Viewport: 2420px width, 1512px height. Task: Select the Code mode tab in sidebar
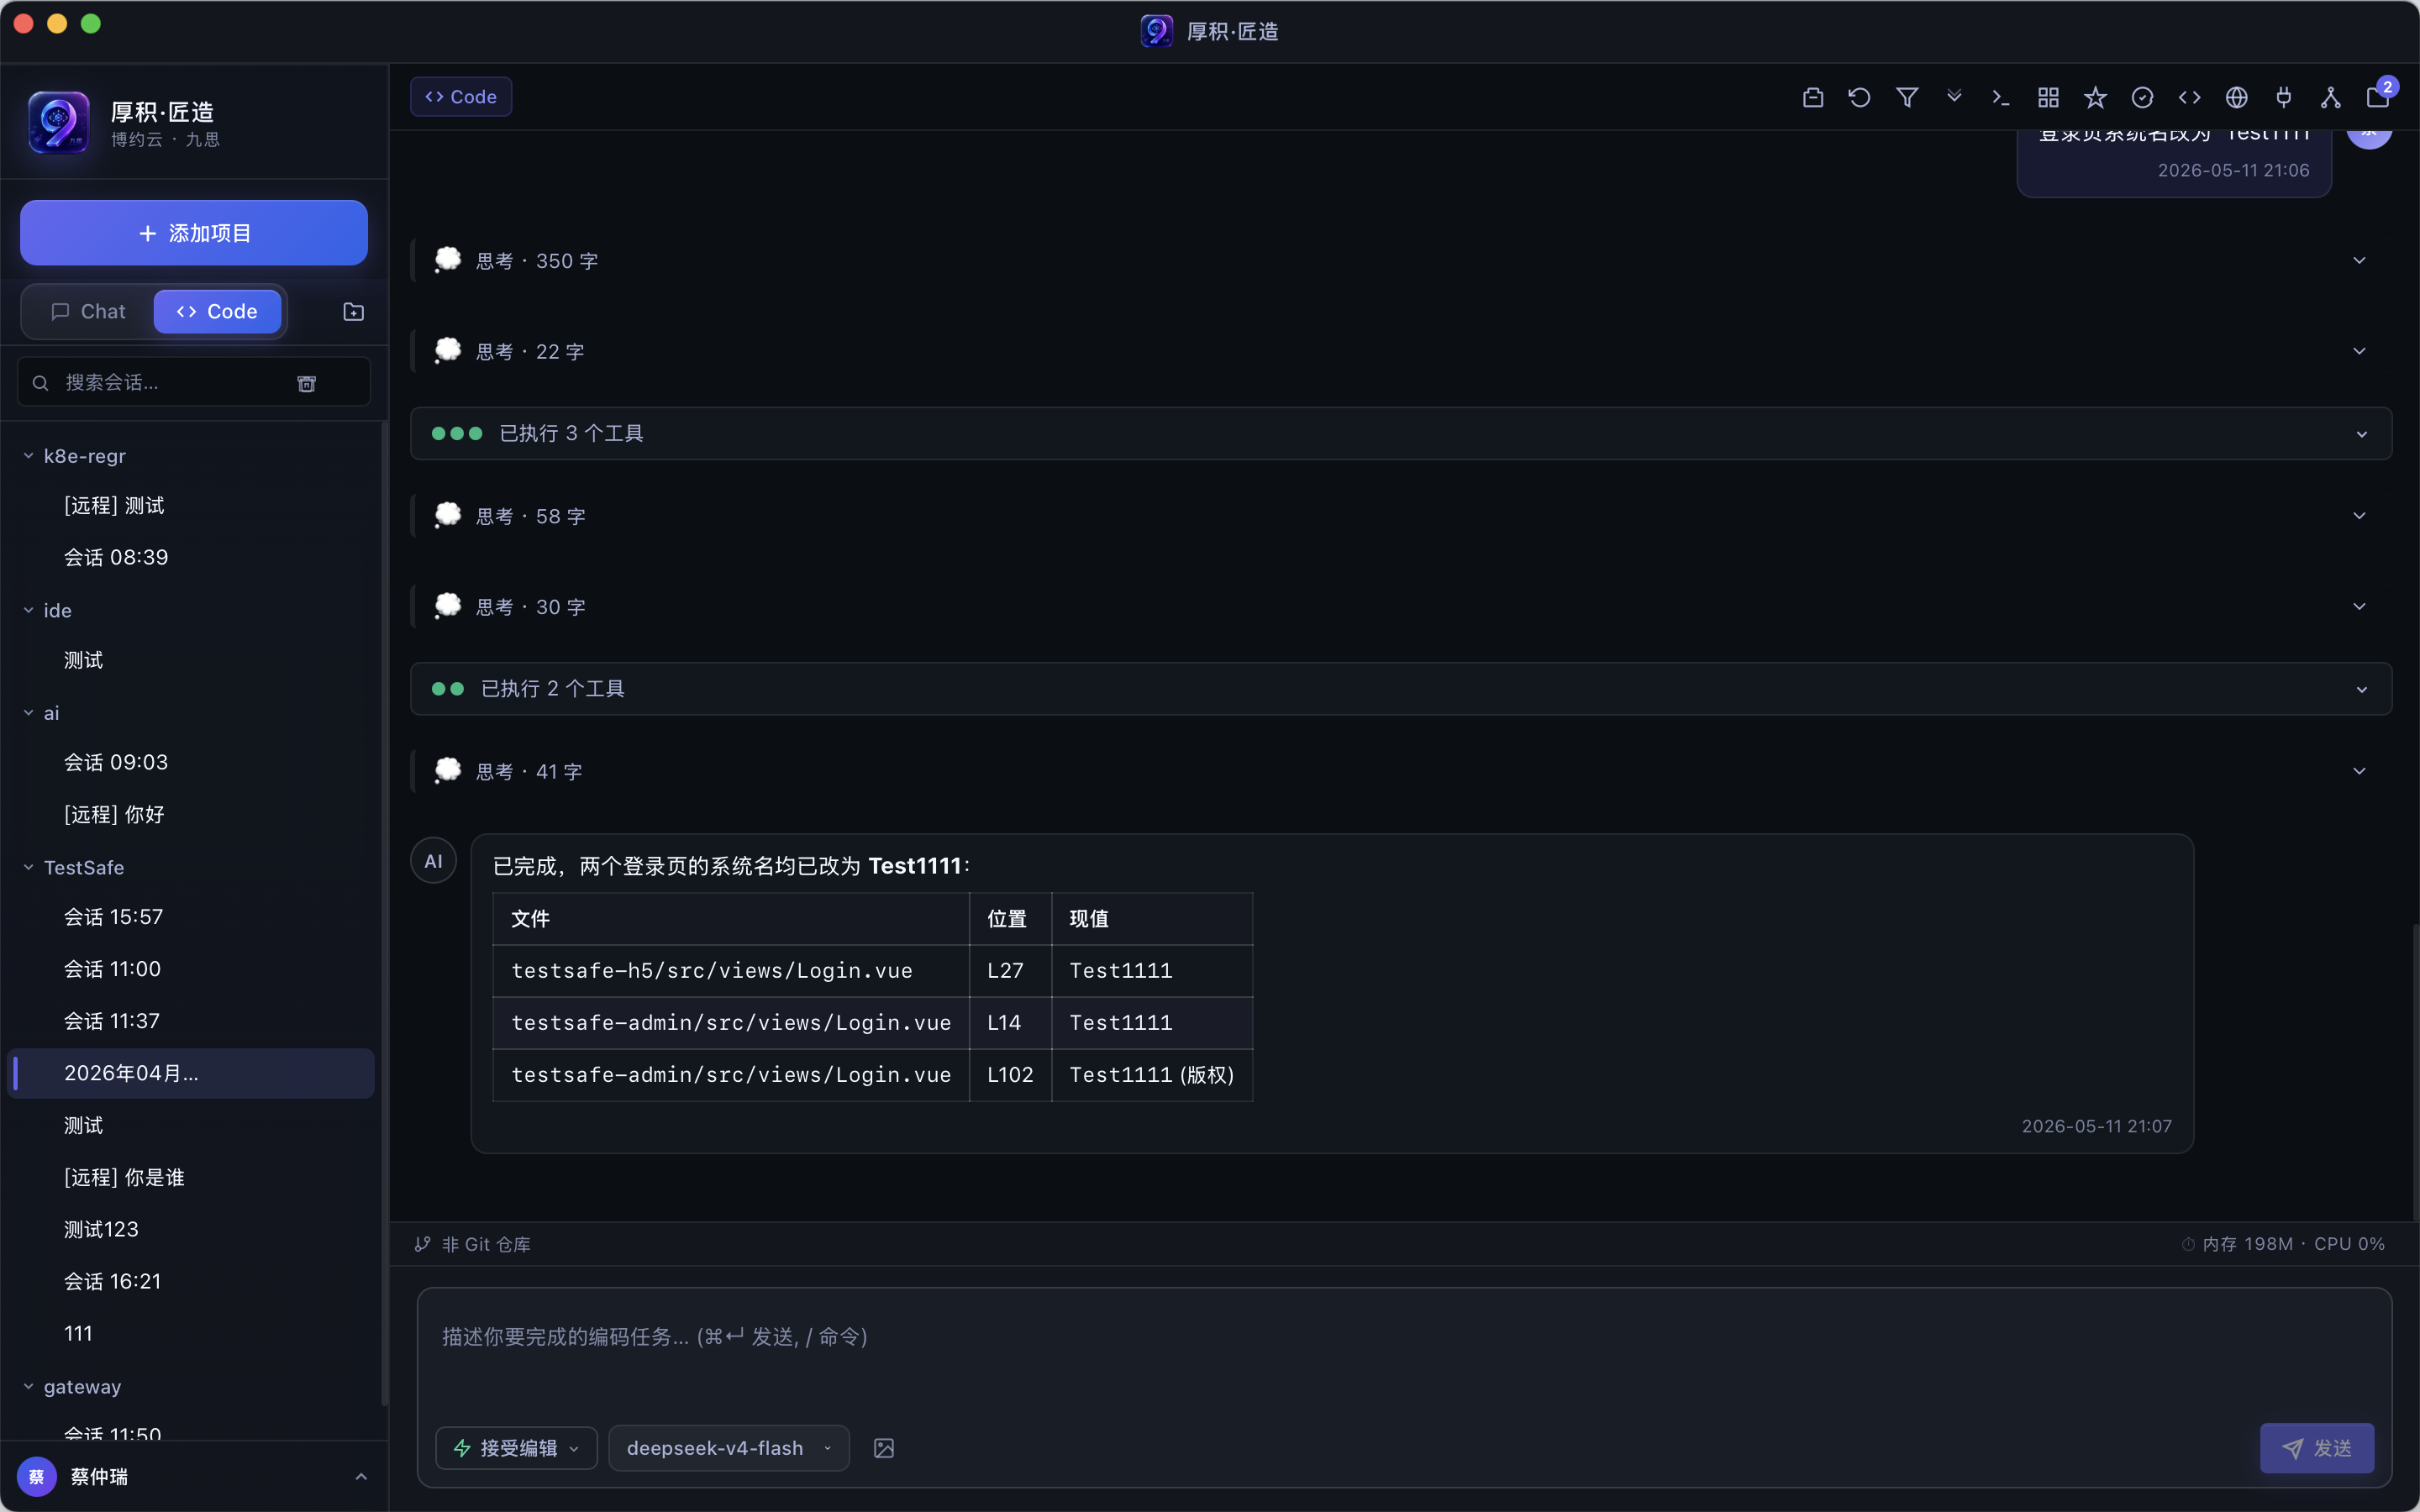pos(217,312)
